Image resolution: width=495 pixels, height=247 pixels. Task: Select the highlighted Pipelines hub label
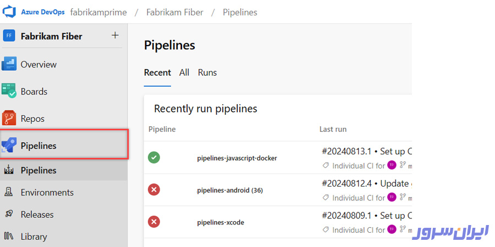point(38,146)
